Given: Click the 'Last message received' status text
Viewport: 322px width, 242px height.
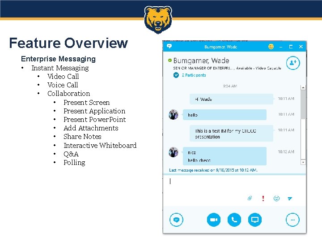Looking at the screenshot, I should click(x=213, y=170).
